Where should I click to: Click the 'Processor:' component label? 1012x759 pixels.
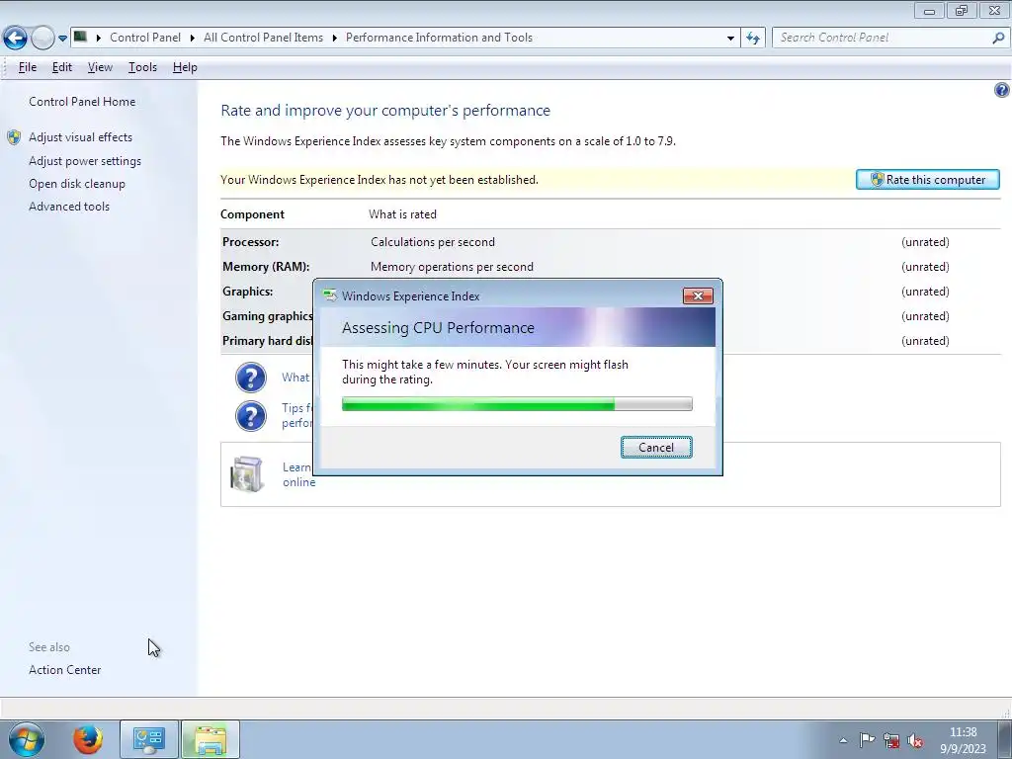250,242
